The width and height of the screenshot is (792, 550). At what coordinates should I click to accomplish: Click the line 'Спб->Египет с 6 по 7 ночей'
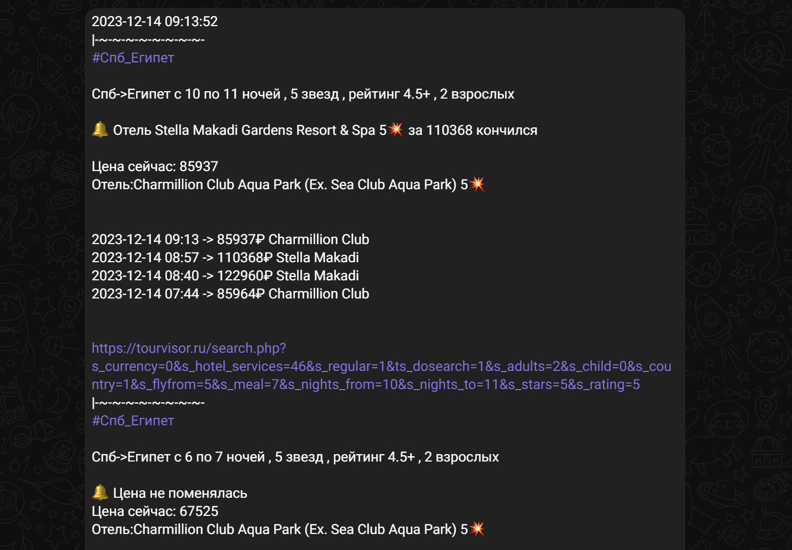pyautogui.click(x=295, y=457)
